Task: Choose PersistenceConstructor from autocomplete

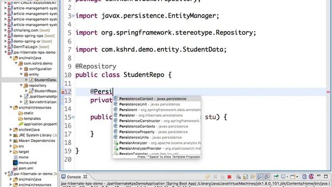Action: [157, 121]
